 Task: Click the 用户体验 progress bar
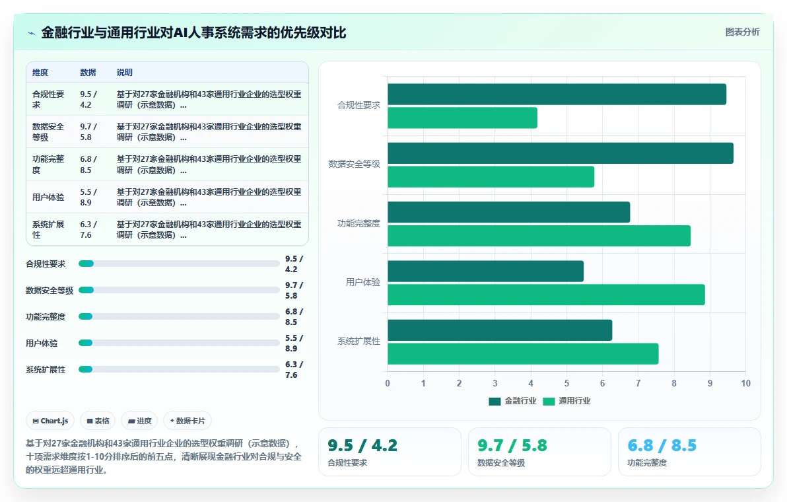pyautogui.click(x=179, y=343)
